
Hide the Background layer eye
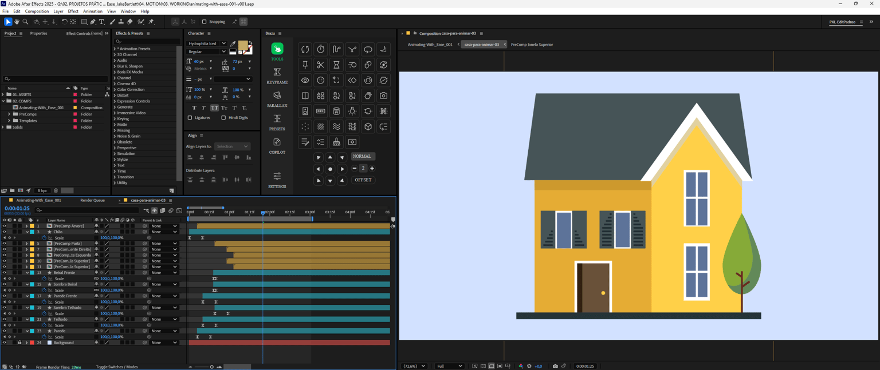point(4,343)
